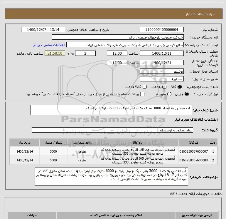Click the need date 1400/12/14 in row 2

[x=25, y=160]
